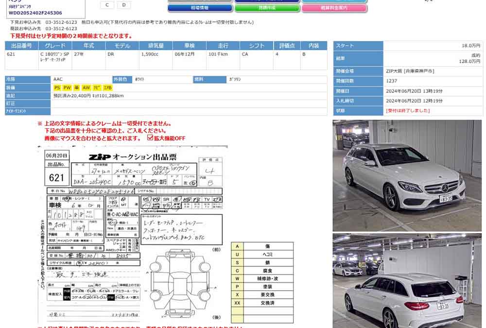Click the PW equipment badge

pos(67,88)
